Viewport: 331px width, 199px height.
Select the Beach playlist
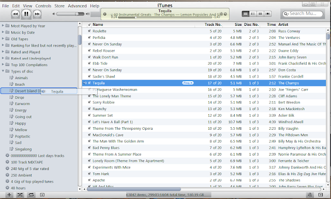[20, 84]
